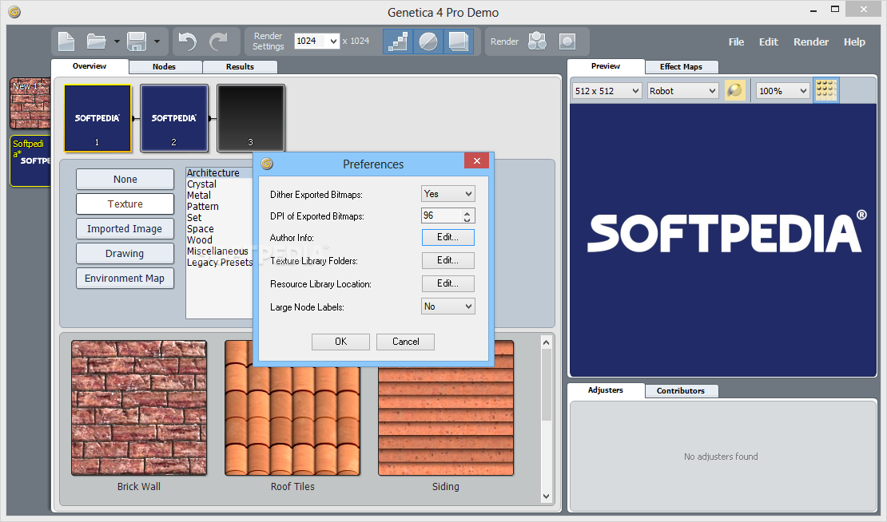The width and height of the screenshot is (887, 522).
Task: Toggle the stacked layers render setting icon
Action: point(458,42)
